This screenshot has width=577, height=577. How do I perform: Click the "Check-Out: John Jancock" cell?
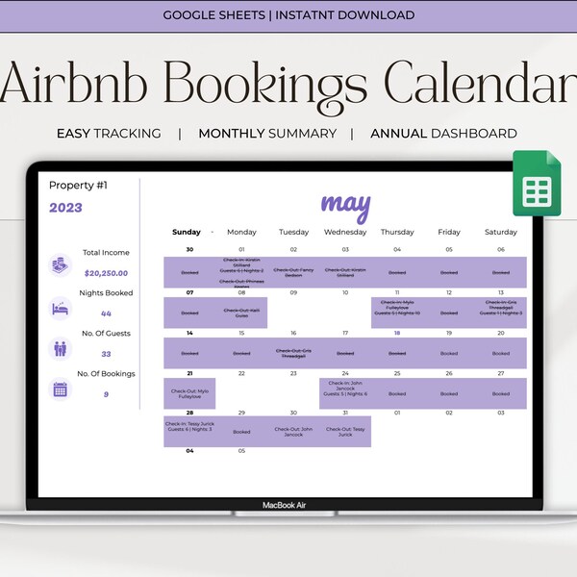point(293,431)
